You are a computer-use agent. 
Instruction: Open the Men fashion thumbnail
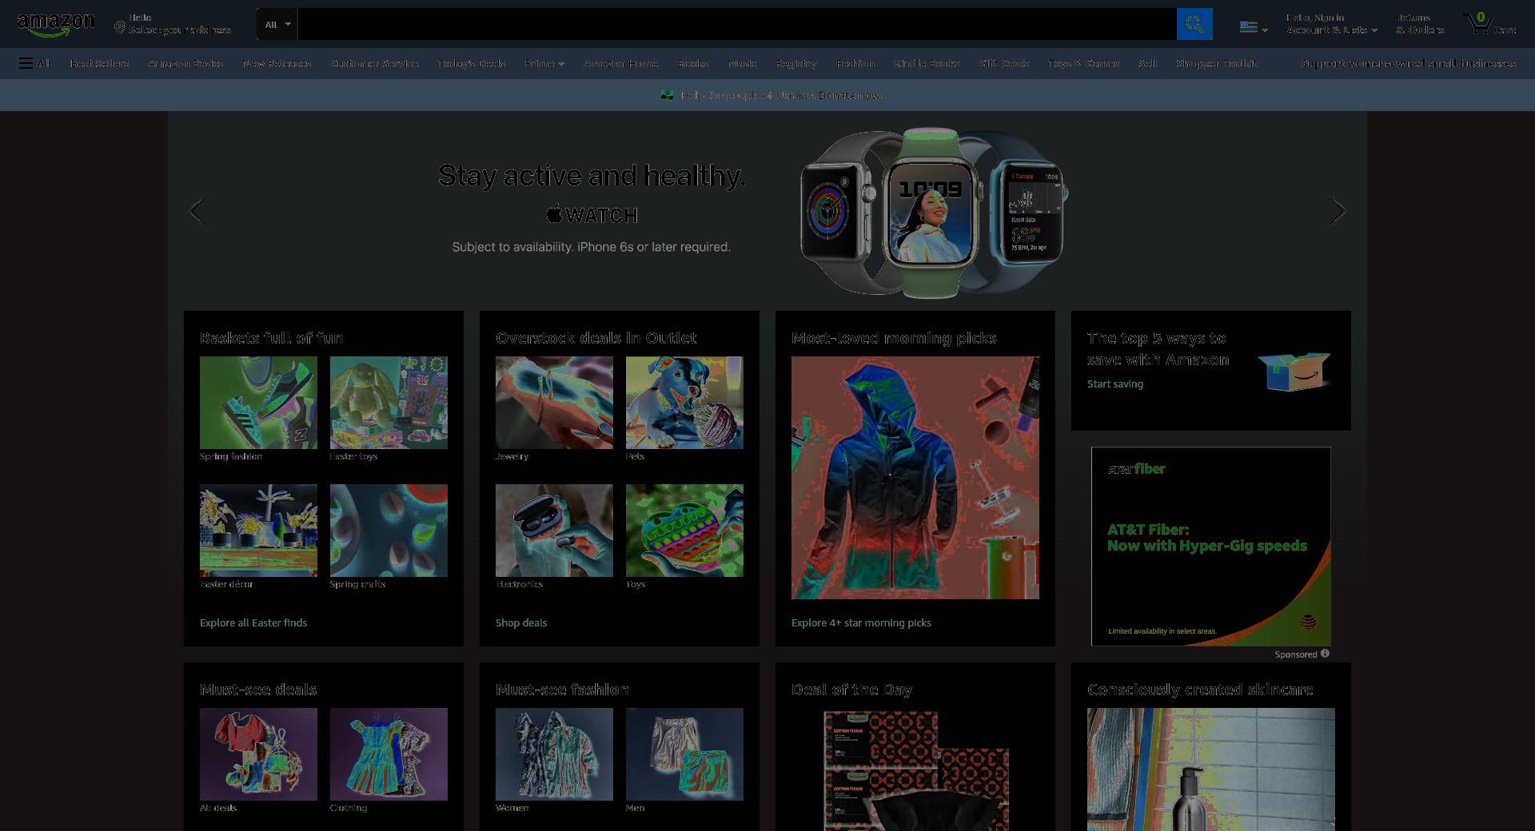coord(684,754)
